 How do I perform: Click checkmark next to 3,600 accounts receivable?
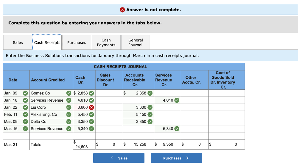tap(150, 107)
